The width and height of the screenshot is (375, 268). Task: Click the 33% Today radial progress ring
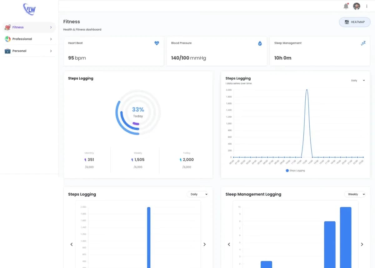pos(138,112)
